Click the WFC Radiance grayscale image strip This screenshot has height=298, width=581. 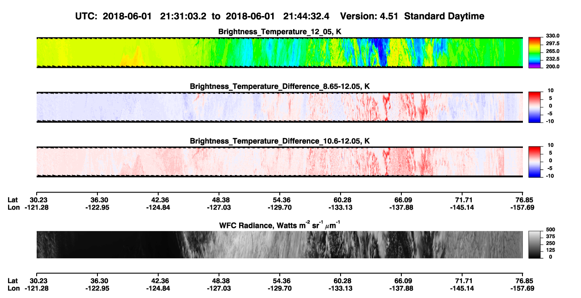click(x=280, y=245)
